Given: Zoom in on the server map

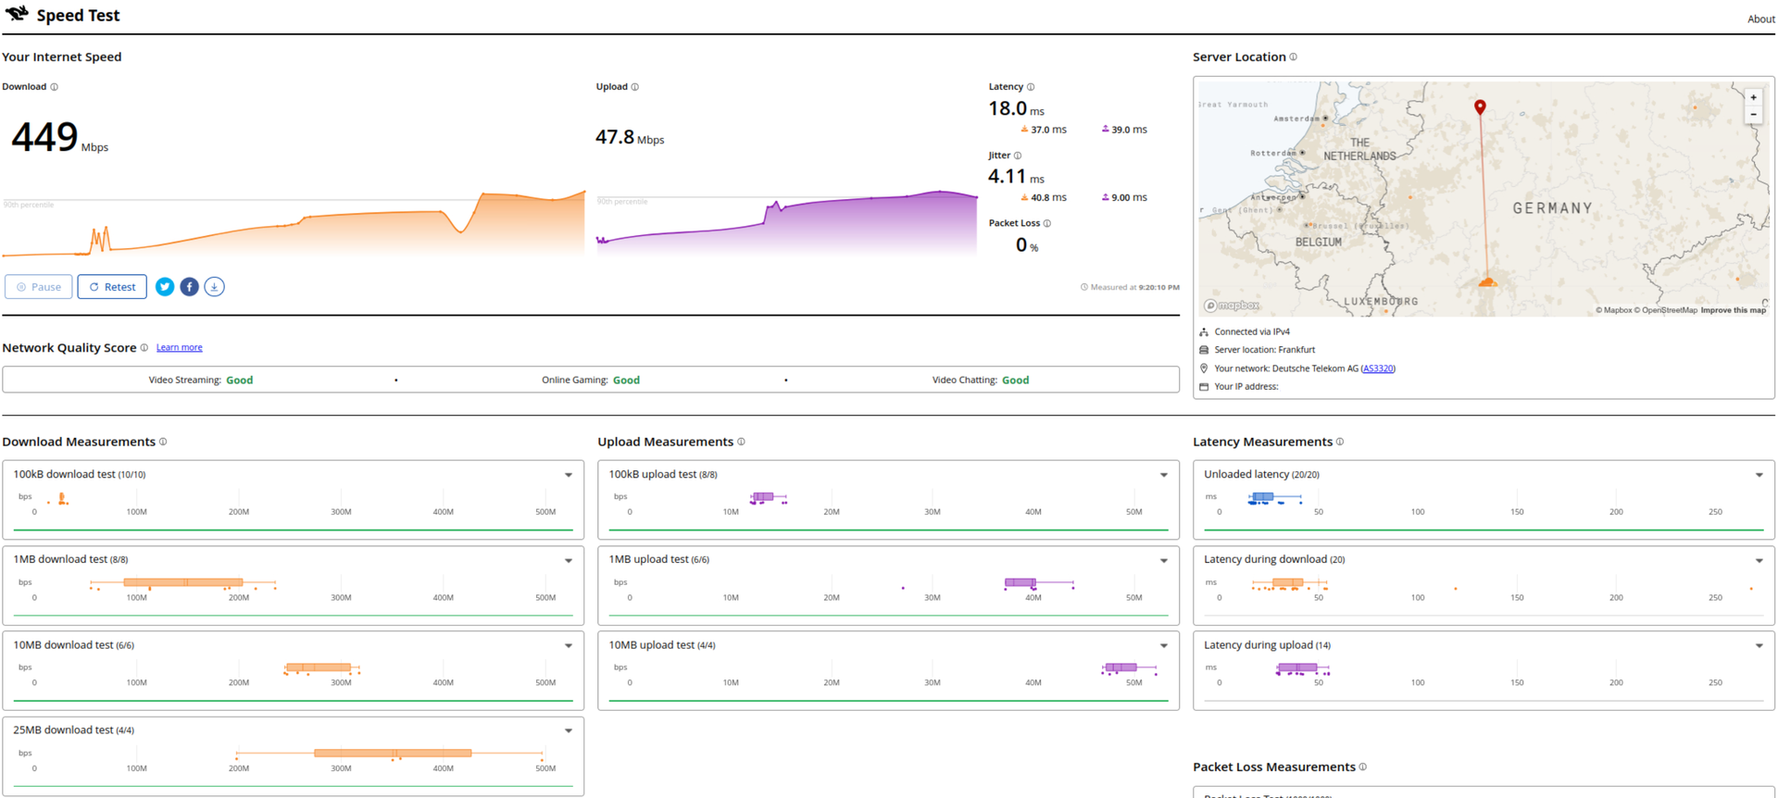Looking at the screenshot, I should (x=1753, y=97).
